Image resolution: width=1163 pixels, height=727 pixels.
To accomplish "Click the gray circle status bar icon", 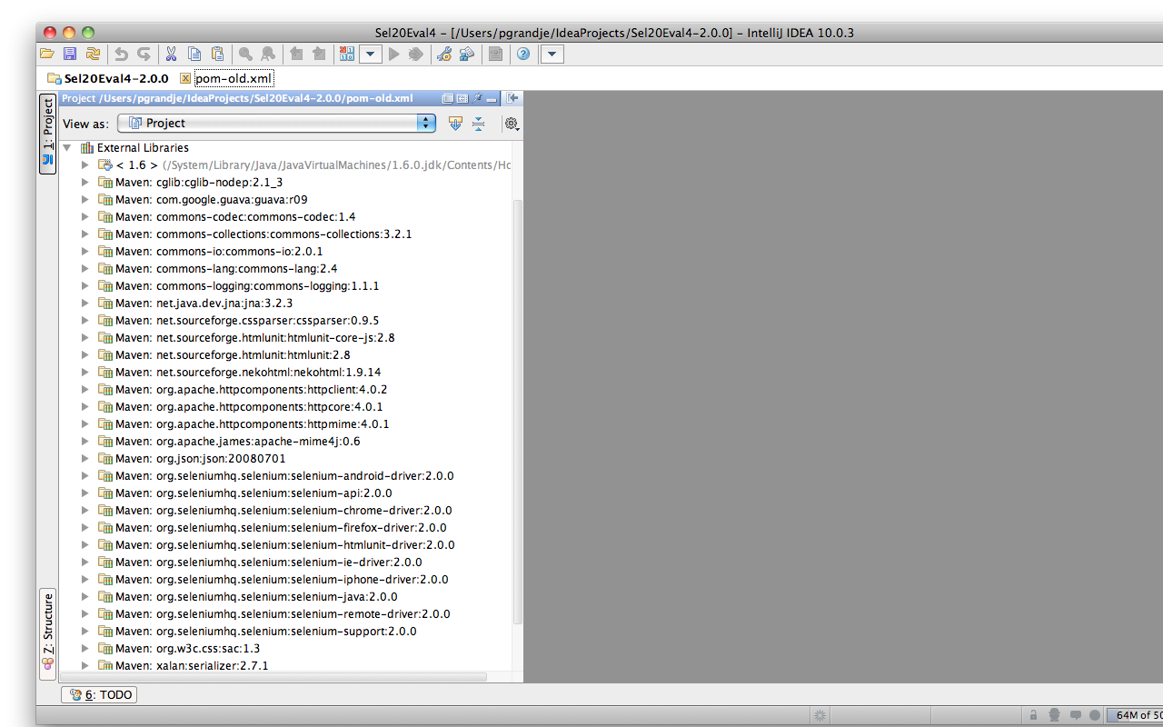I will pos(1095,715).
